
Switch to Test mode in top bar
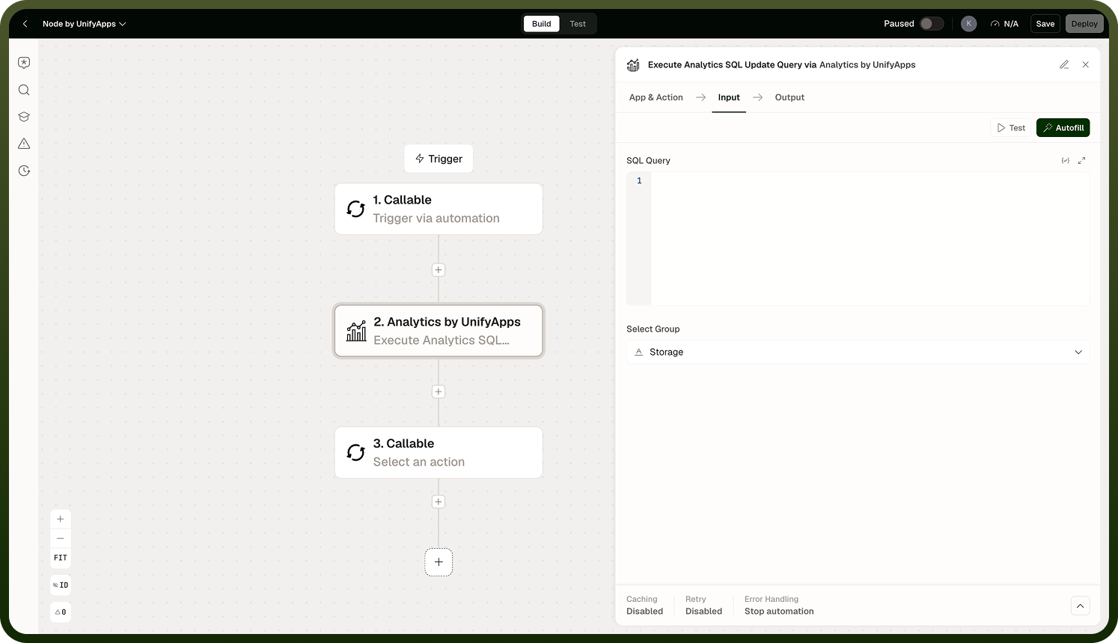pyautogui.click(x=578, y=24)
